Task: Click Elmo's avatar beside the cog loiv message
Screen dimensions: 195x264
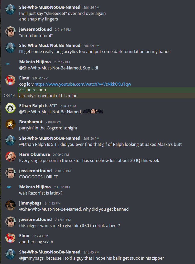Action: tap(10, 80)
